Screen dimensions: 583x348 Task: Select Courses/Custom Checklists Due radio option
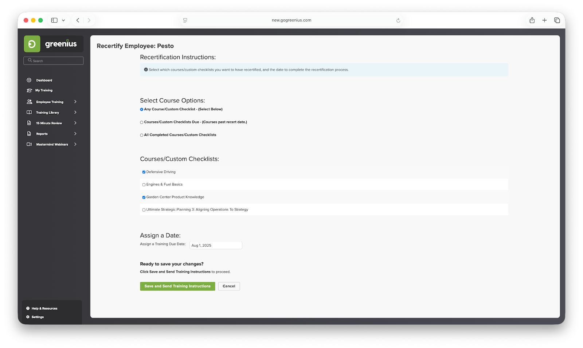pos(142,122)
